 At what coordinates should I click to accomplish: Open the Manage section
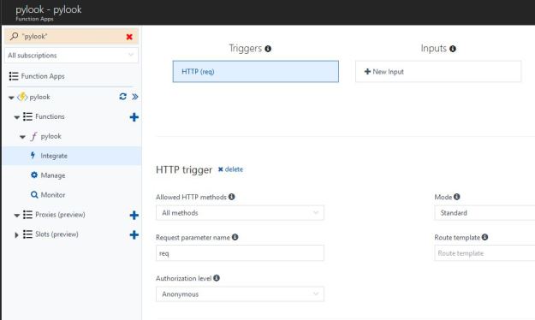pyautogui.click(x=53, y=175)
